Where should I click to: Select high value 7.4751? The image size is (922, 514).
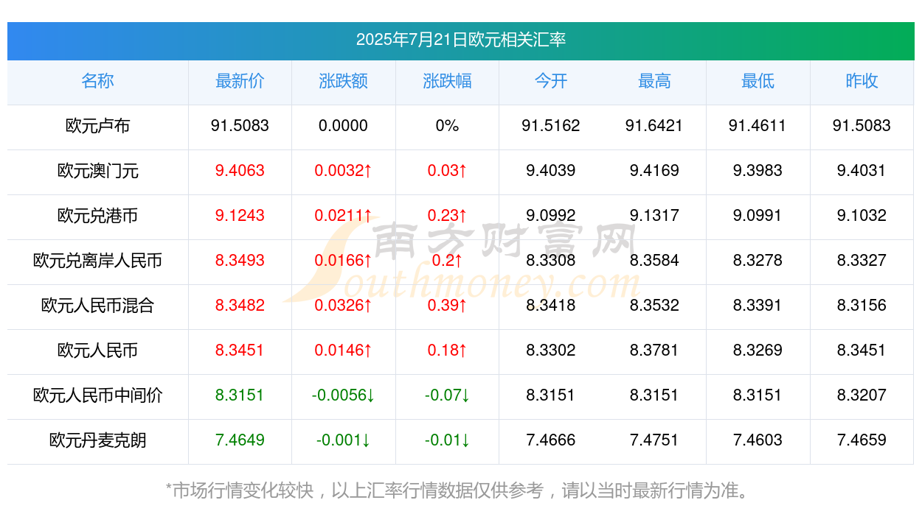[x=654, y=440]
